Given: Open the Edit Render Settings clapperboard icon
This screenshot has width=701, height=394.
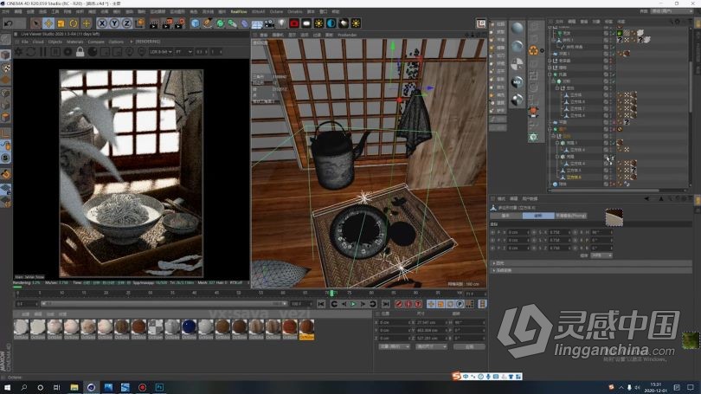Looking at the screenshot, I should [179, 23].
